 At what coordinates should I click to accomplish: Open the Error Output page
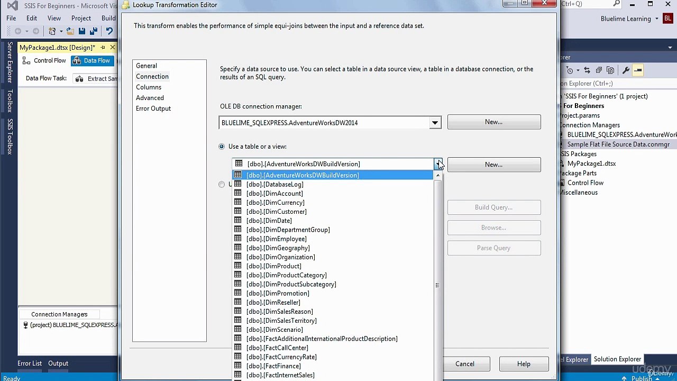153,108
